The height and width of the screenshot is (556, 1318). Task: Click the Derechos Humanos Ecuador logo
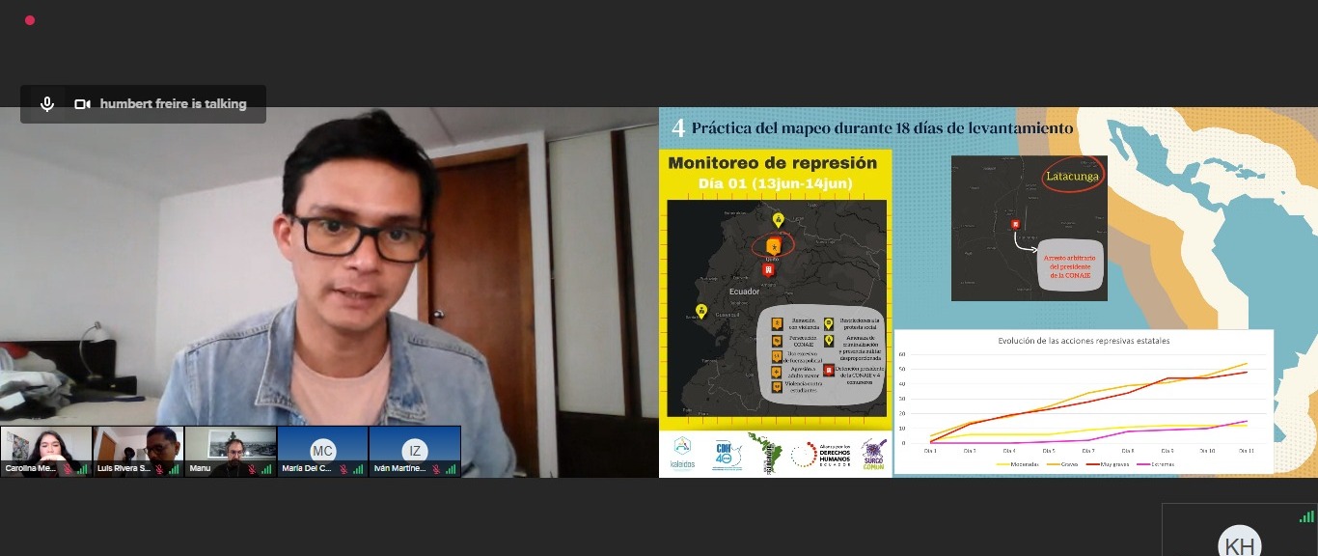[823, 455]
